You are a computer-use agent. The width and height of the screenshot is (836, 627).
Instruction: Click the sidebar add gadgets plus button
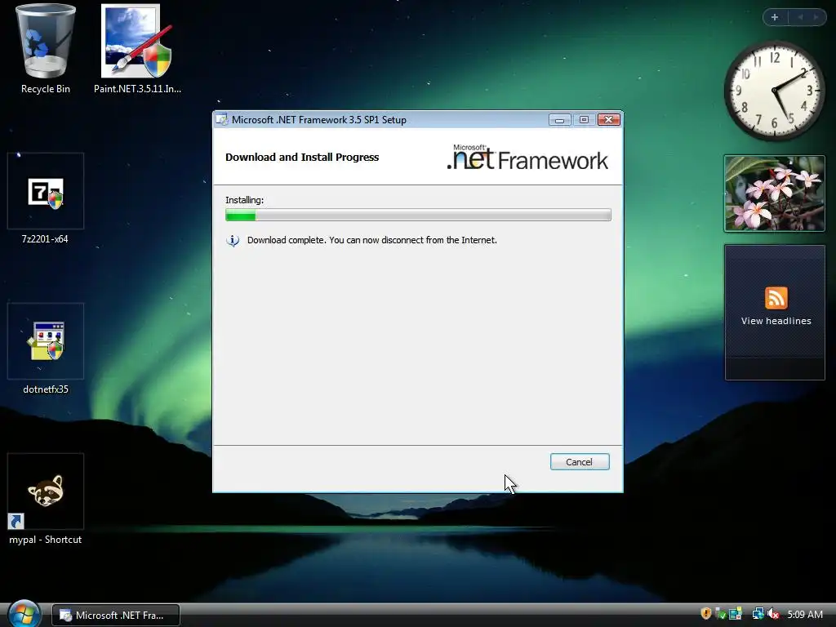tap(775, 17)
